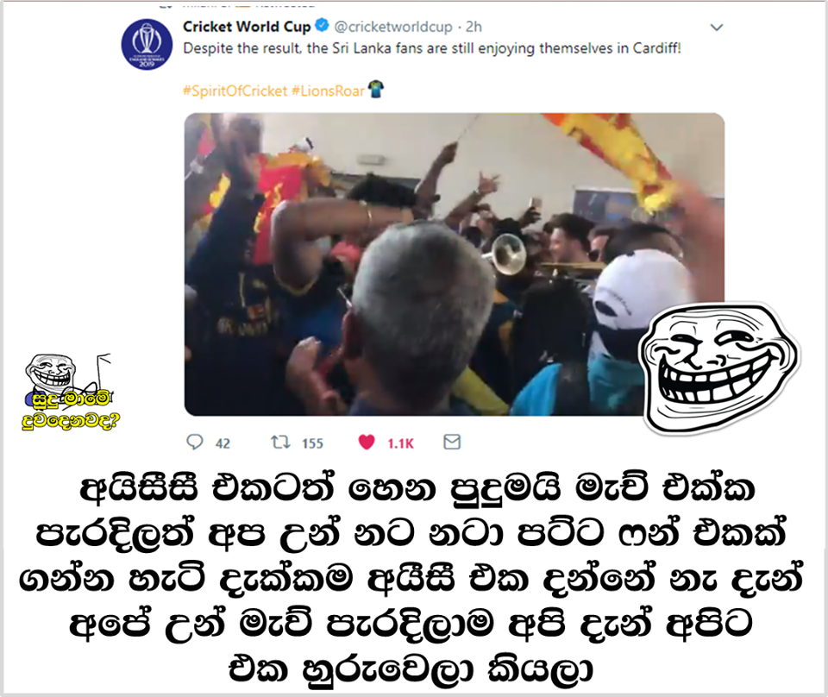Click the reply speech bubble icon
This screenshot has width=828, height=697.
[195, 442]
